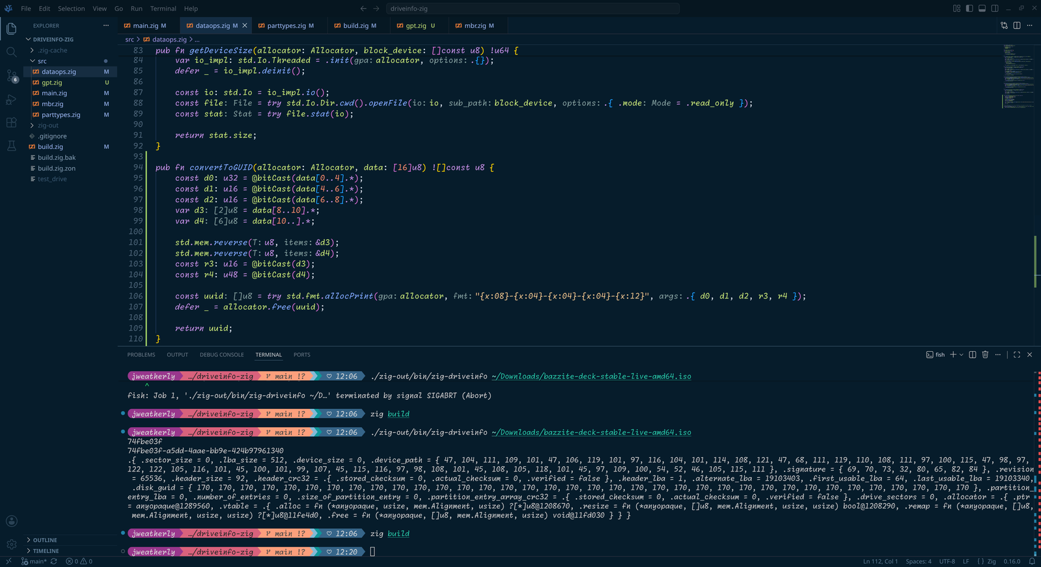Image resolution: width=1041 pixels, height=567 pixels.
Task: Synchronize changes via status bar icon
Action: [54, 561]
